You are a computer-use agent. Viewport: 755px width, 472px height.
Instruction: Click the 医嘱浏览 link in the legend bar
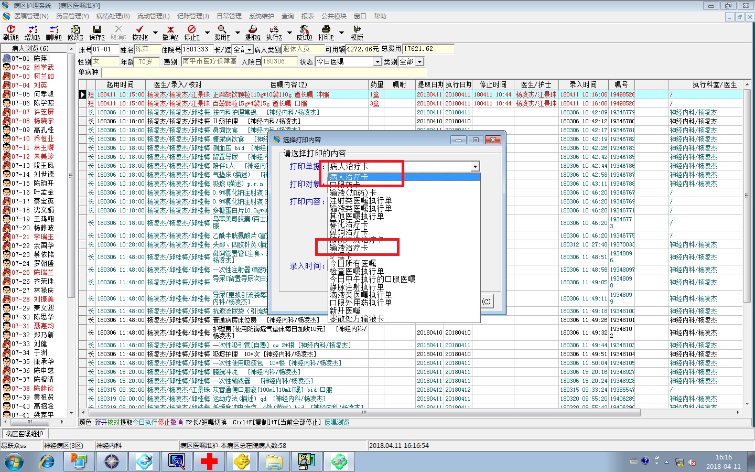tap(337, 422)
